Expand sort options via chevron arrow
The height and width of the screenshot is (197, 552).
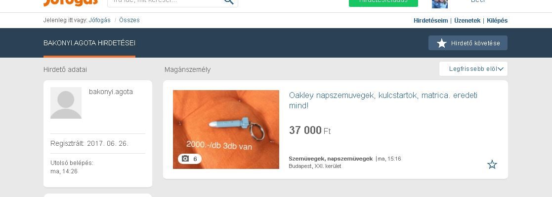[501, 69]
